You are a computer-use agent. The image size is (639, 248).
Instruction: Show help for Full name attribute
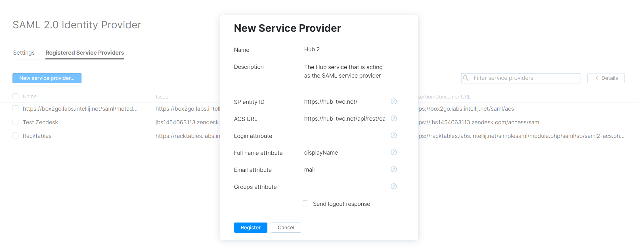pyautogui.click(x=393, y=152)
